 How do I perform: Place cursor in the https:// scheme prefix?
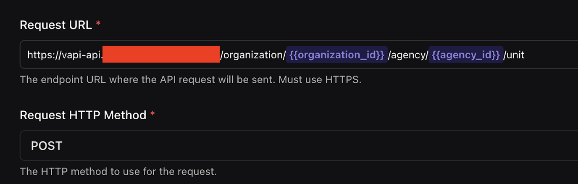pyautogui.click(x=42, y=55)
